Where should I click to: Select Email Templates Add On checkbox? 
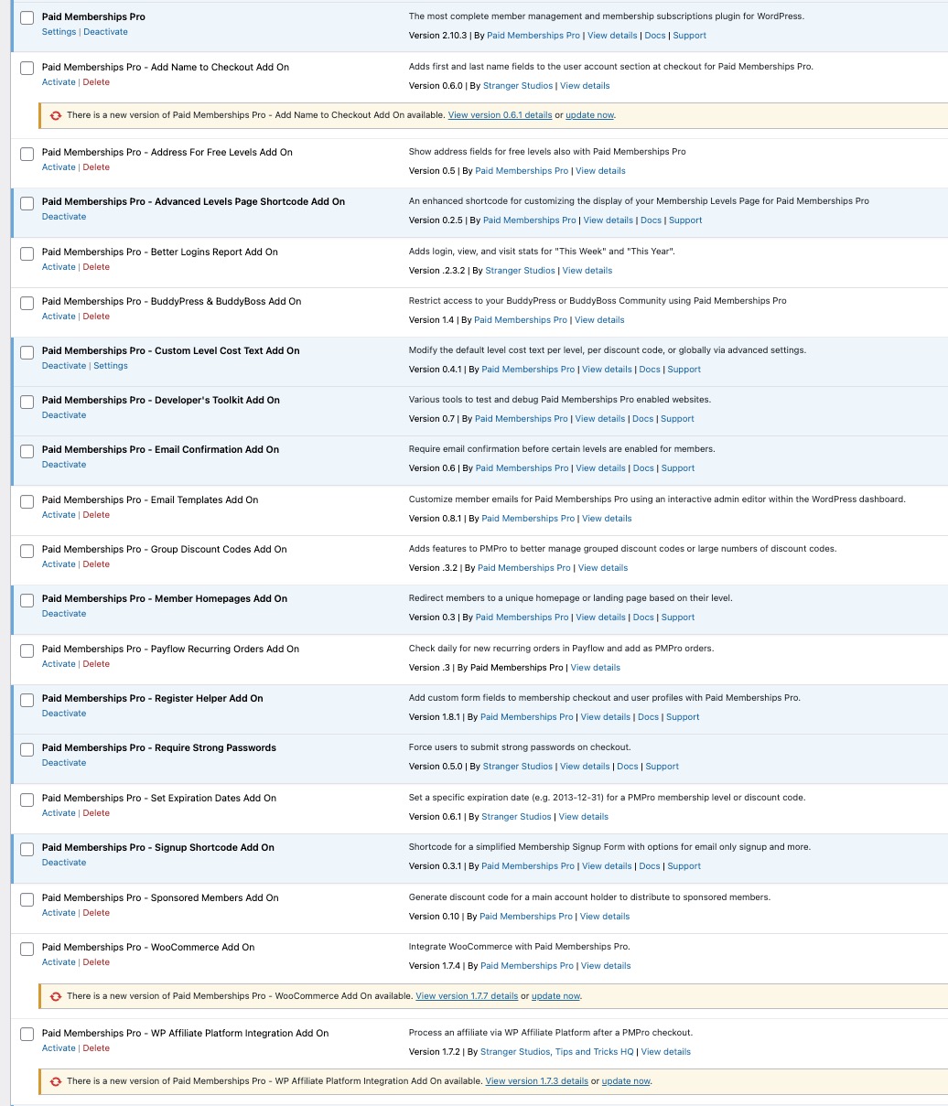point(27,501)
